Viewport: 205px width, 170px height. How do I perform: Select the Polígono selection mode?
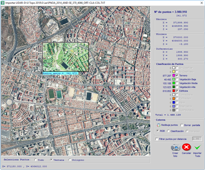[x=70, y=160]
